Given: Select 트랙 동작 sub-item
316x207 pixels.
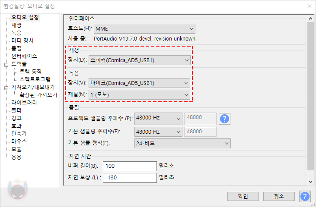Looking at the screenshot, I should point(31,72).
